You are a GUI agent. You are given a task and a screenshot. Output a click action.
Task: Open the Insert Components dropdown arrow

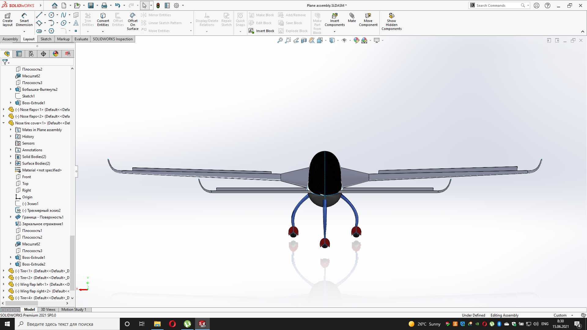(x=334, y=31)
